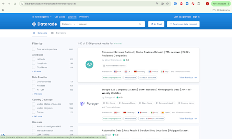Click the zoom magnifier icon in address bar

(157, 4)
